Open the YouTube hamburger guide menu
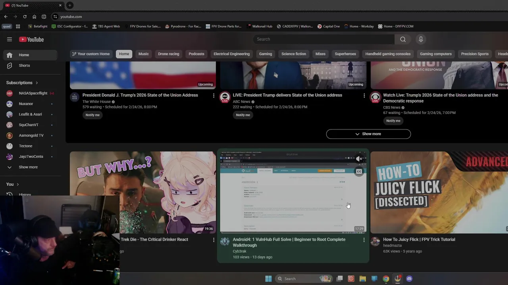This screenshot has width=508, height=285. click(x=10, y=39)
